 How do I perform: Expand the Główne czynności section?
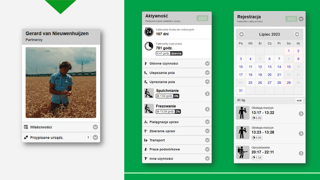point(207,63)
